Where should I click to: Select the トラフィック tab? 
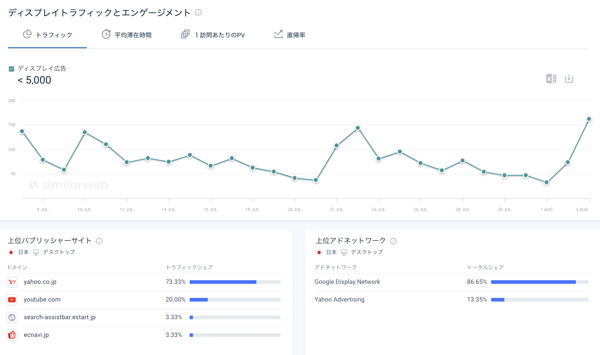(x=47, y=35)
